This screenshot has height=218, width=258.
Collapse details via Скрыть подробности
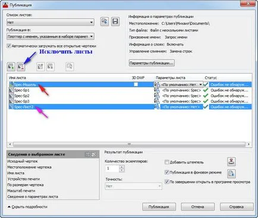[27, 207]
